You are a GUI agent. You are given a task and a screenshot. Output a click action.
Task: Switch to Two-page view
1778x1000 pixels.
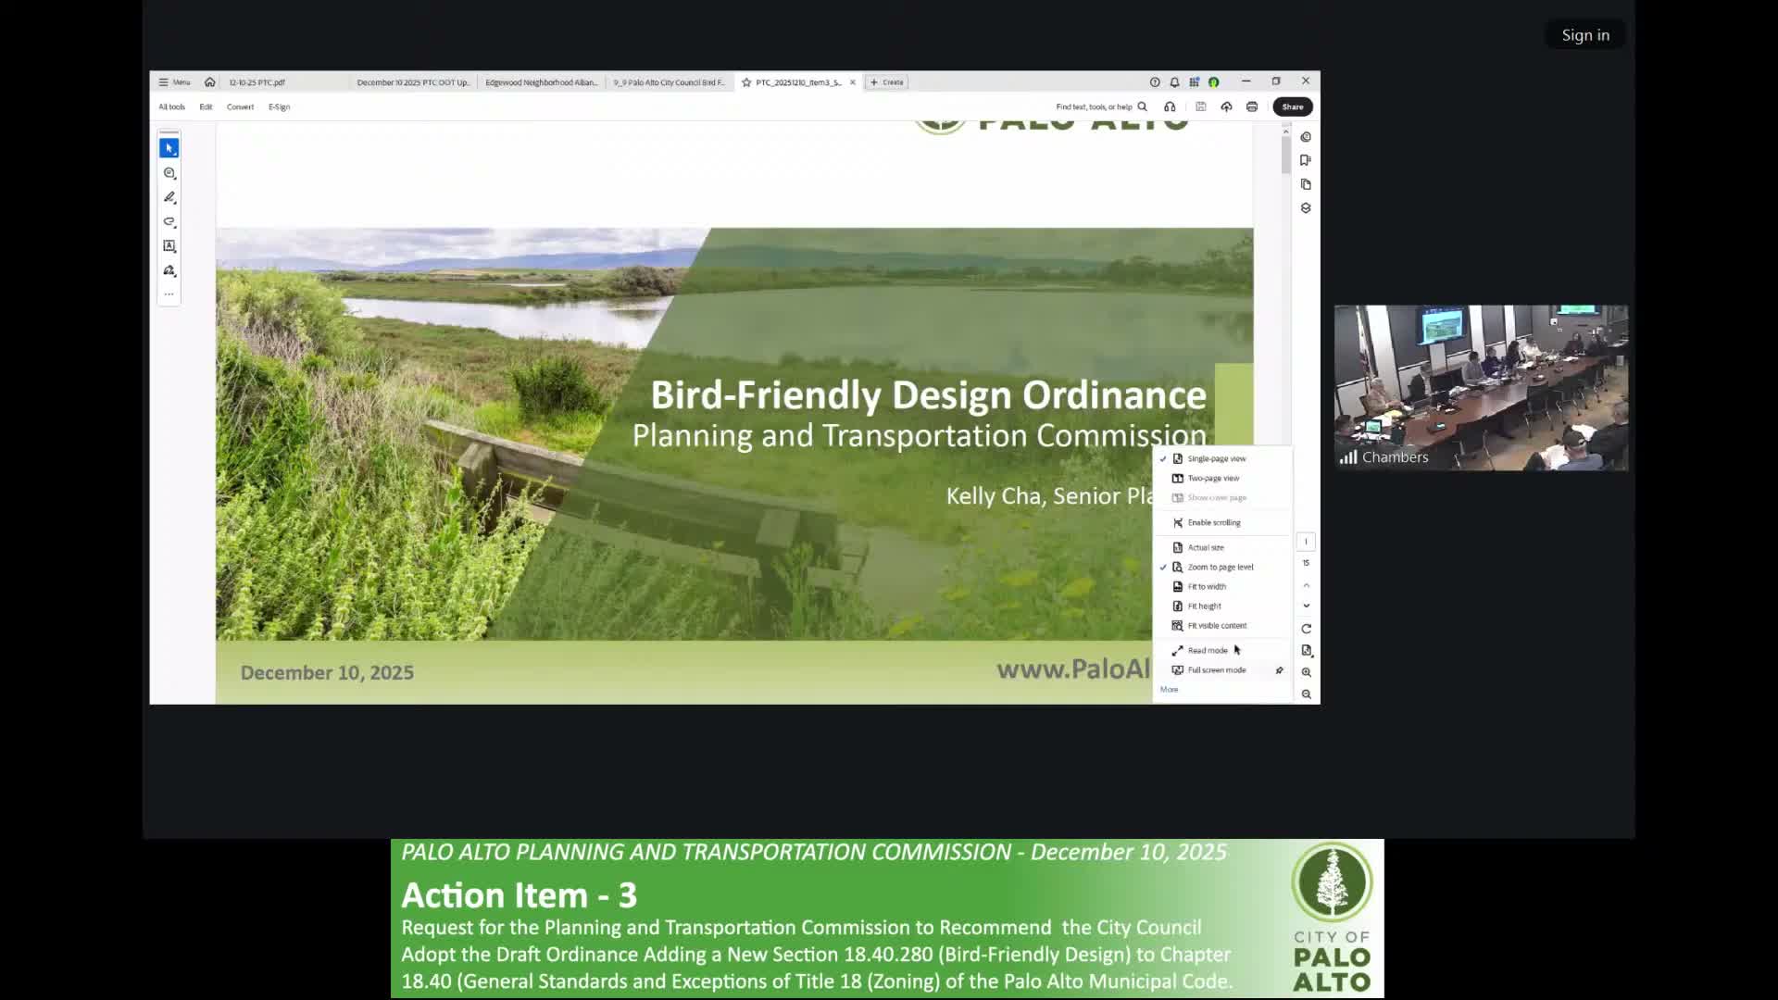click(x=1212, y=478)
